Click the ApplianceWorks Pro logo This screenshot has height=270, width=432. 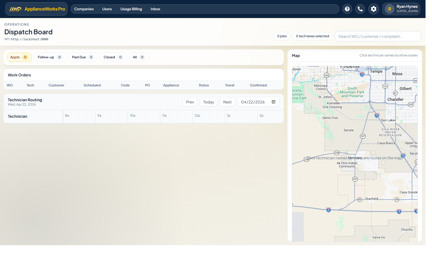pyautogui.click(x=36, y=9)
